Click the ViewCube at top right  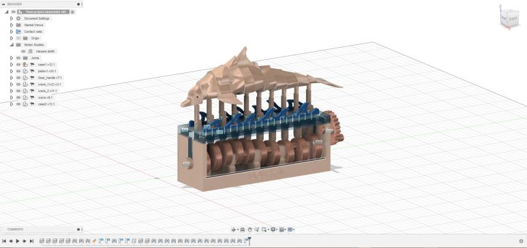pos(509,18)
